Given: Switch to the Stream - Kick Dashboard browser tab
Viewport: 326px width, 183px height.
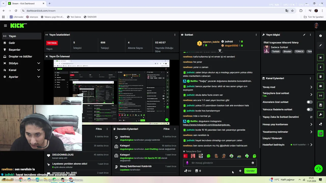Looking at the screenshot, I should [x=26, y=4].
